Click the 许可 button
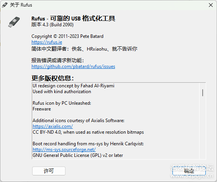The height and width of the screenshot is (182, 217). pyautogui.click(x=49, y=171)
